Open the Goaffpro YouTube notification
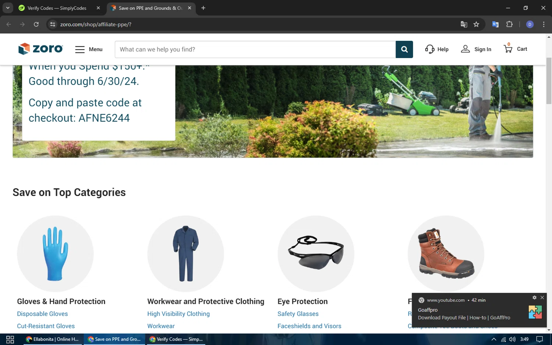Screen dimensions: 552x345 pos(479,310)
